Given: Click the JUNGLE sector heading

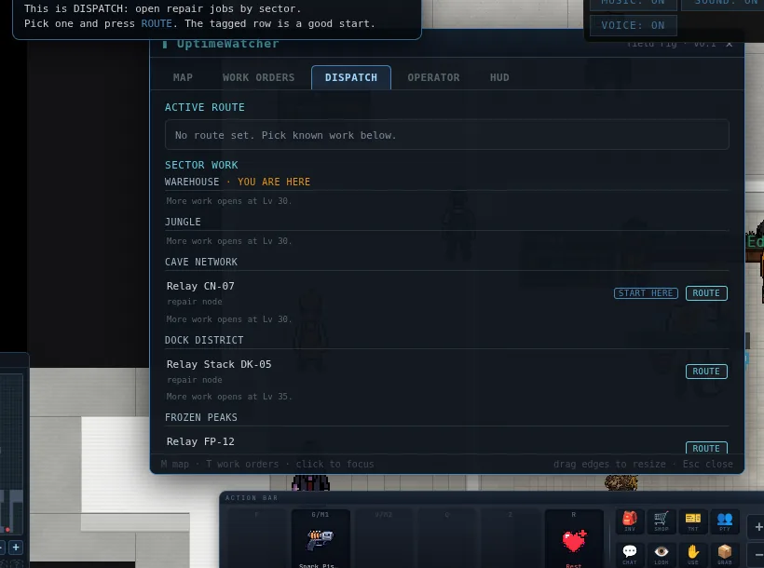Looking at the screenshot, I should point(183,222).
